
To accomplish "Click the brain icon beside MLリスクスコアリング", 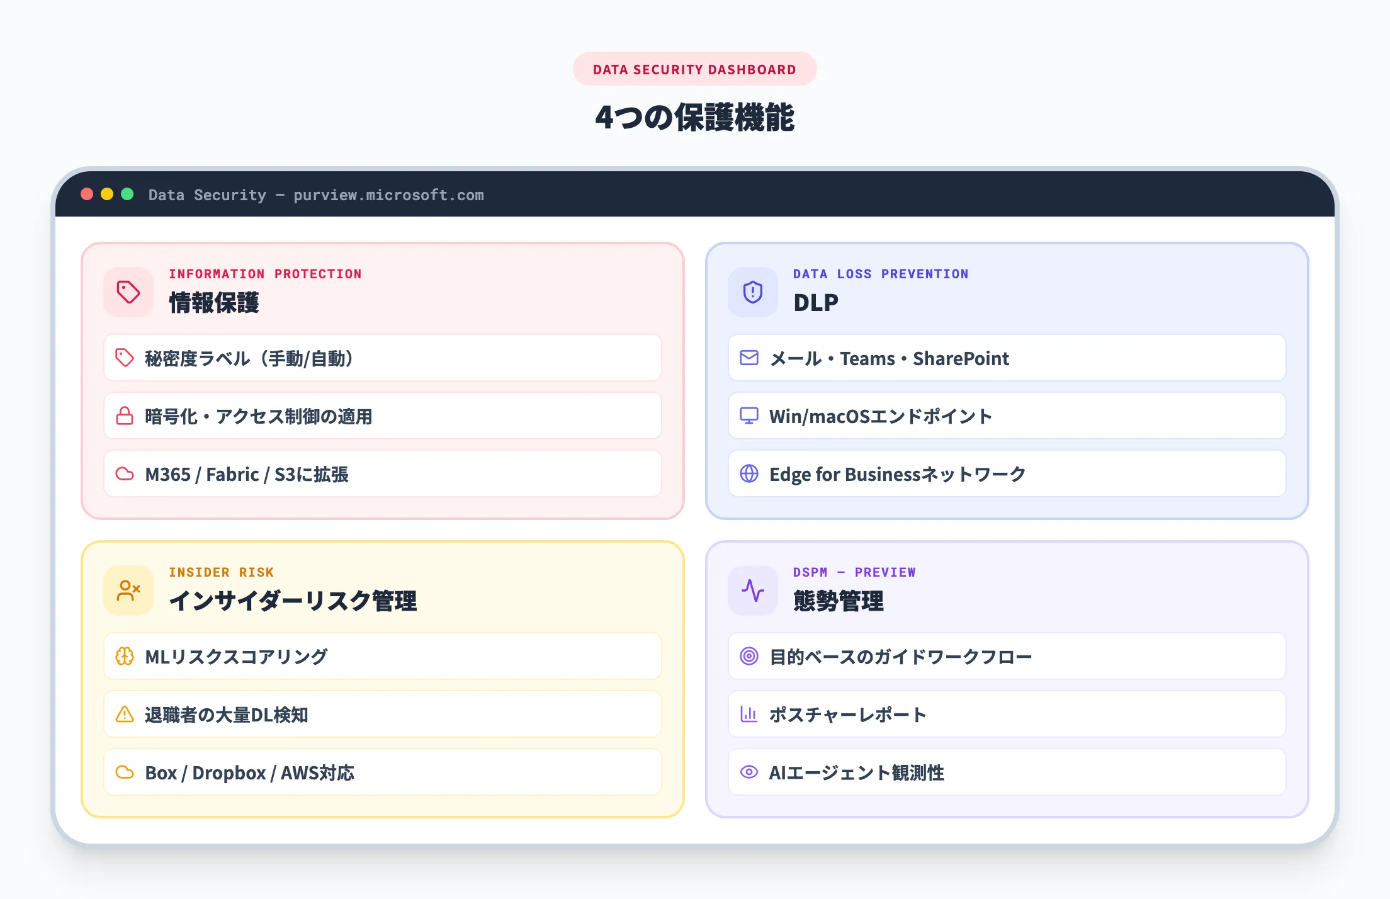I will click(x=124, y=656).
